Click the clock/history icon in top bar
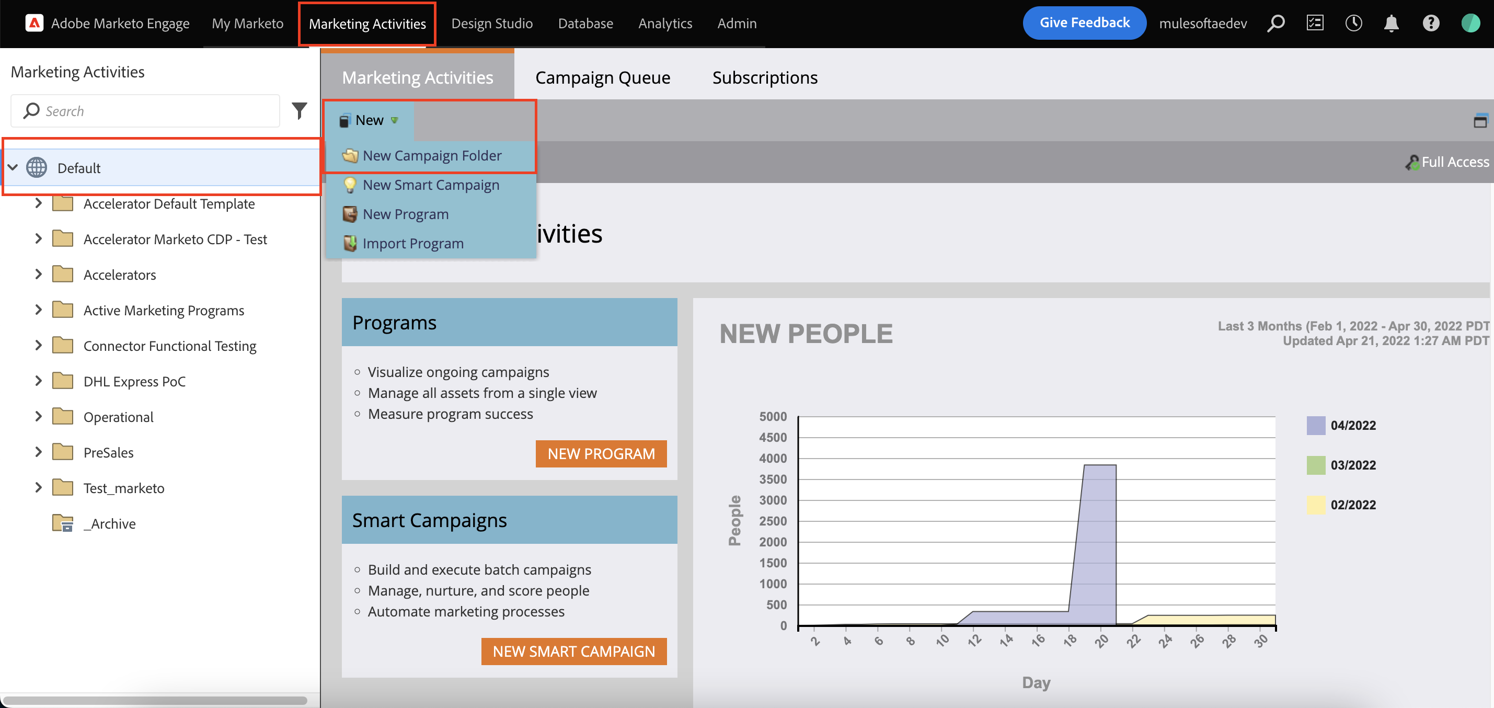The height and width of the screenshot is (708, 1494). pyautogui.click(x=1354, y=23)
